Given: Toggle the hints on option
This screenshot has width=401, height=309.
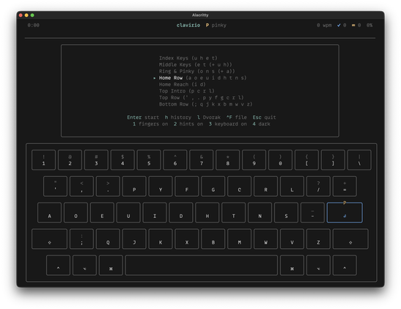Looking at the screenshot, I should point(188,124).
